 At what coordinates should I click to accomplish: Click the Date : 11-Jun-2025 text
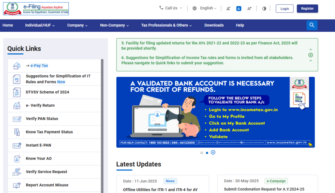(140, 181)
